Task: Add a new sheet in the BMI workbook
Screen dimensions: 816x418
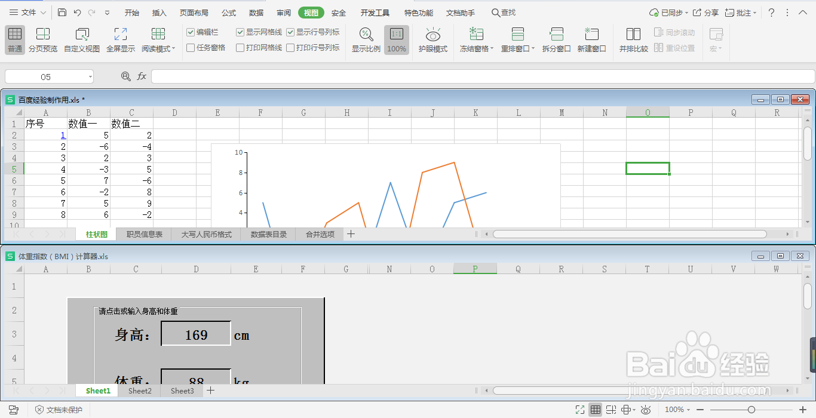Action: point(210,391)
